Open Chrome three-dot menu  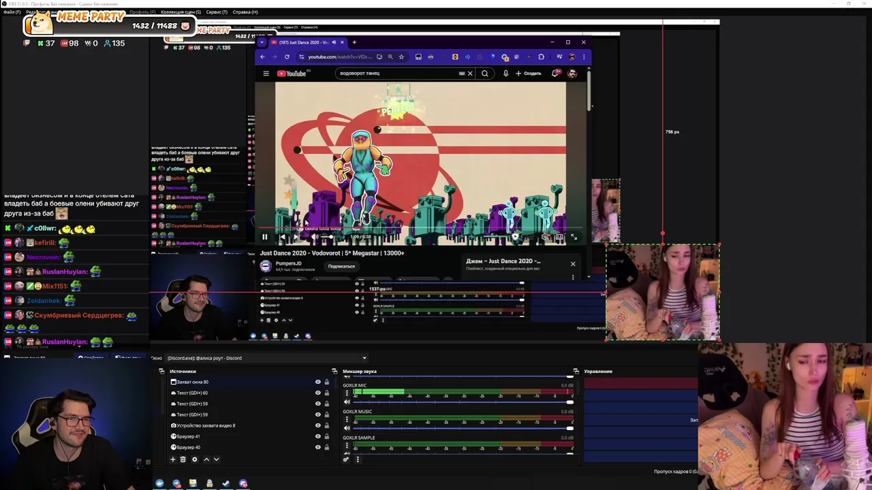click(x=583, y=57)
